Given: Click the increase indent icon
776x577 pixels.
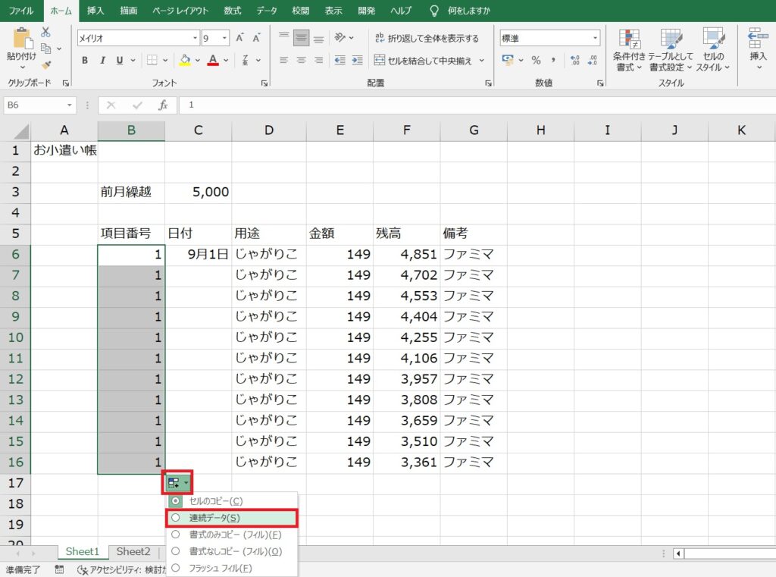Looking at the screenshot, I should [357, 61].
